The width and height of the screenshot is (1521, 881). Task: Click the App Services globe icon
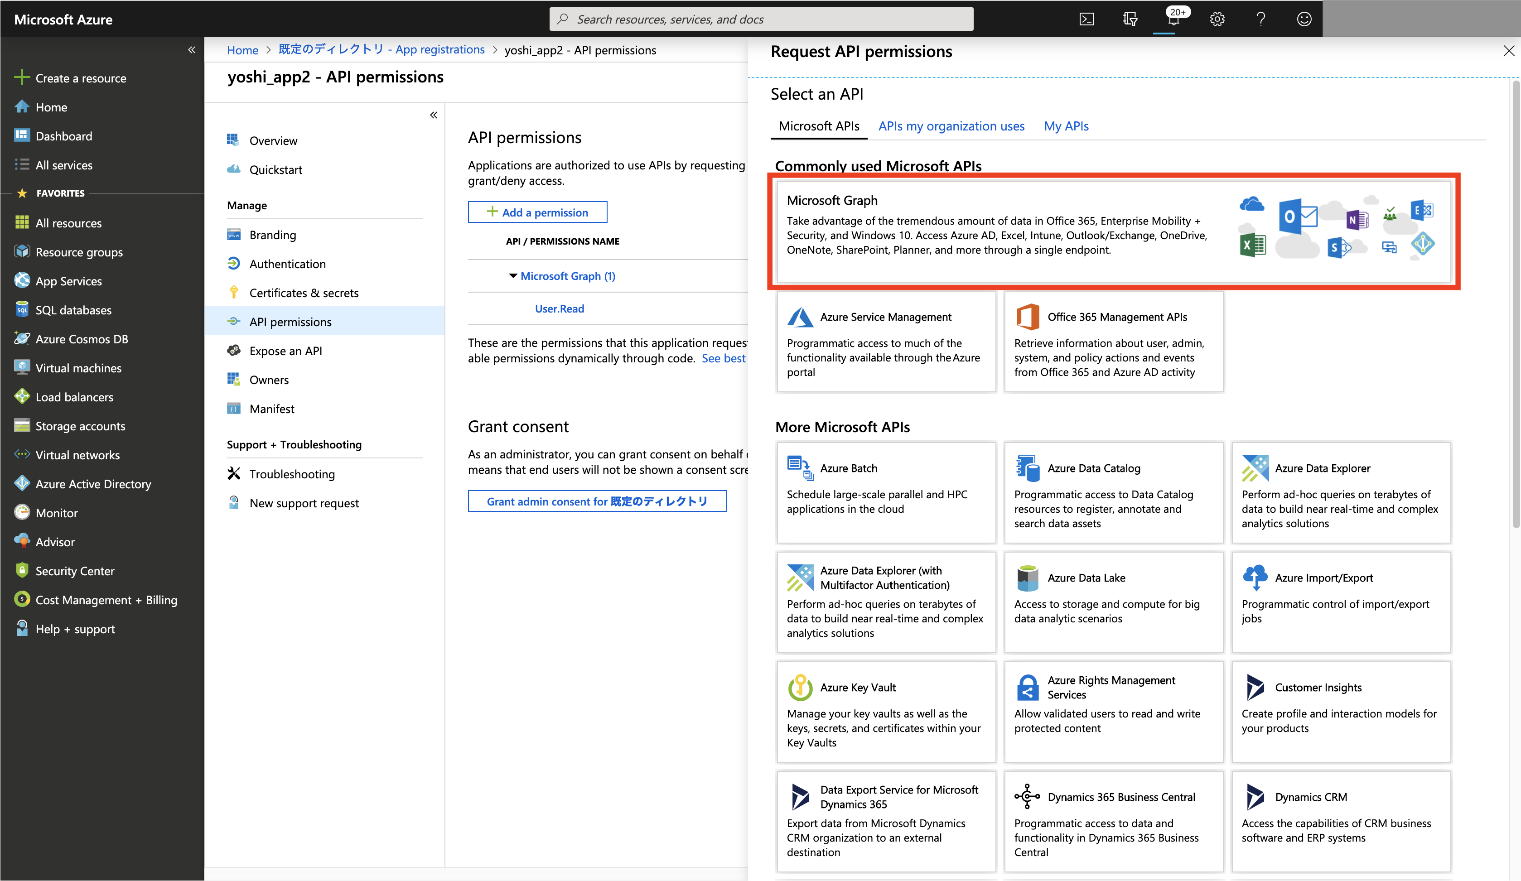coord(22,280)
